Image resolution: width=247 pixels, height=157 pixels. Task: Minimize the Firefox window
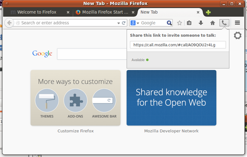click(224, 4)
